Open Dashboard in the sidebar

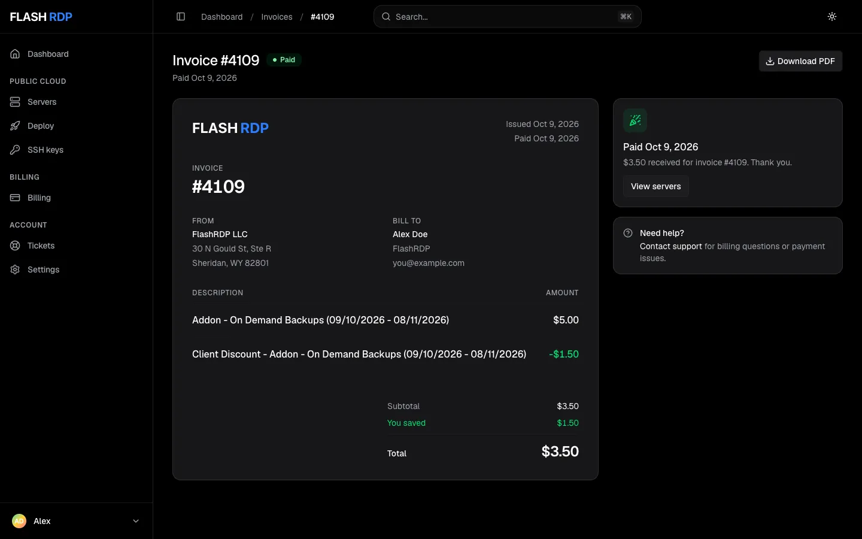(x=77, y=54)
